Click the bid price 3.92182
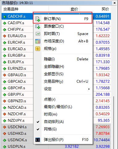This screenshot has width=118, height=149. click(72, 147)
